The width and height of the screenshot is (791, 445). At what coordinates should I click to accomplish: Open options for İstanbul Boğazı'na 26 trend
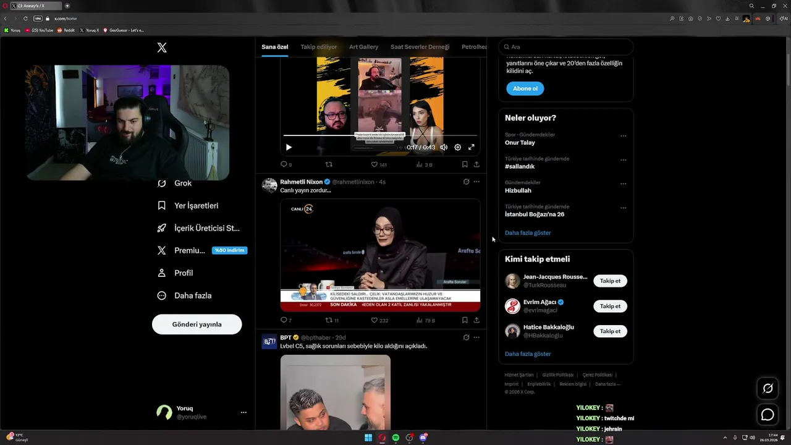(x=623, y=208)
